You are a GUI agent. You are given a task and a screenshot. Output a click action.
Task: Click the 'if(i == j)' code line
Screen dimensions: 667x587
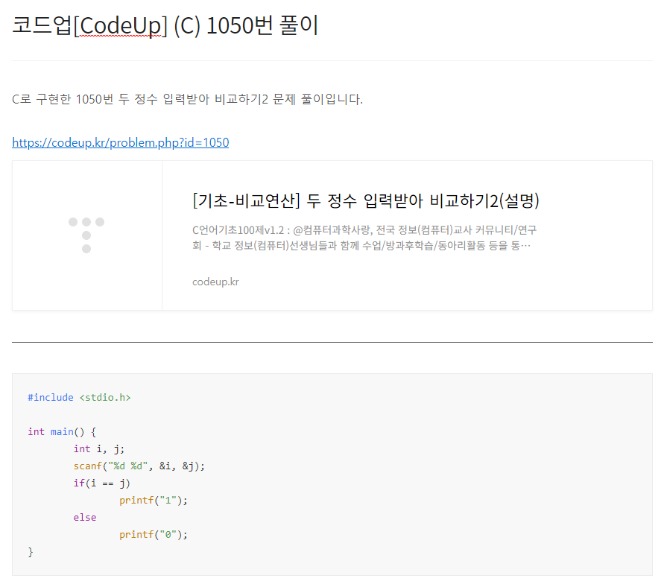(x=101, y=483)
